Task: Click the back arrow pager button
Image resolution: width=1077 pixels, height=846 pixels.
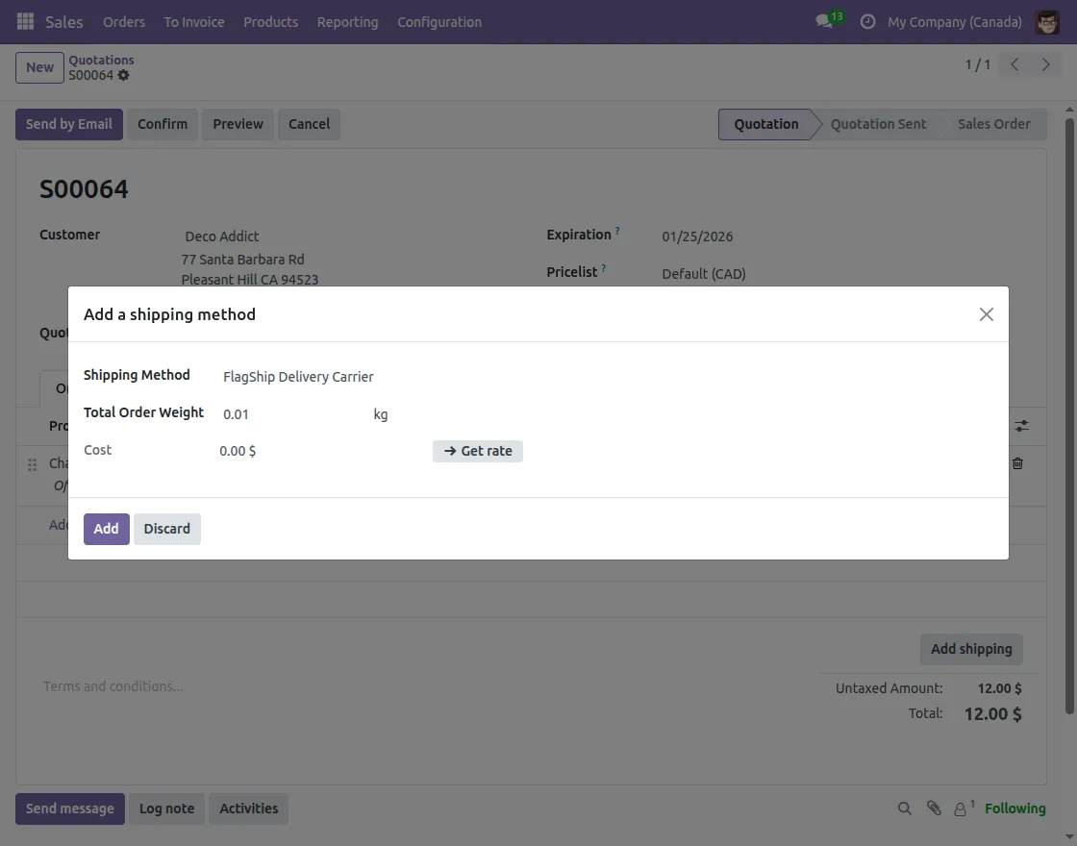Action: coord(1014,63)
